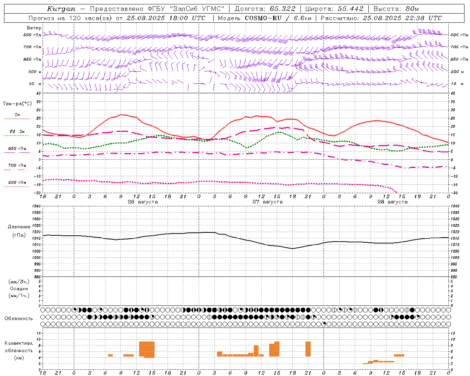
Task: Click the "Td 2м" dew point legend entry
Action: click(x=17, y=131)
